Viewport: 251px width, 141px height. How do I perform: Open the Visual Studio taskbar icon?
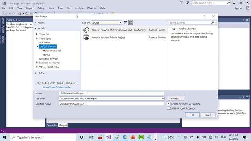108,137
